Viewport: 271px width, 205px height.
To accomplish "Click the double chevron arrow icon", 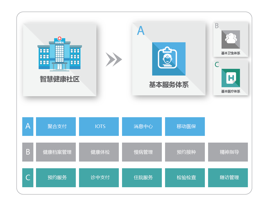I will point(114,59).
